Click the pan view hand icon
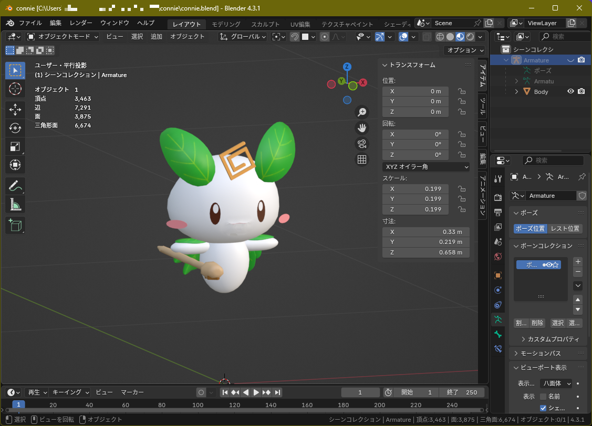 coord(362,128)
